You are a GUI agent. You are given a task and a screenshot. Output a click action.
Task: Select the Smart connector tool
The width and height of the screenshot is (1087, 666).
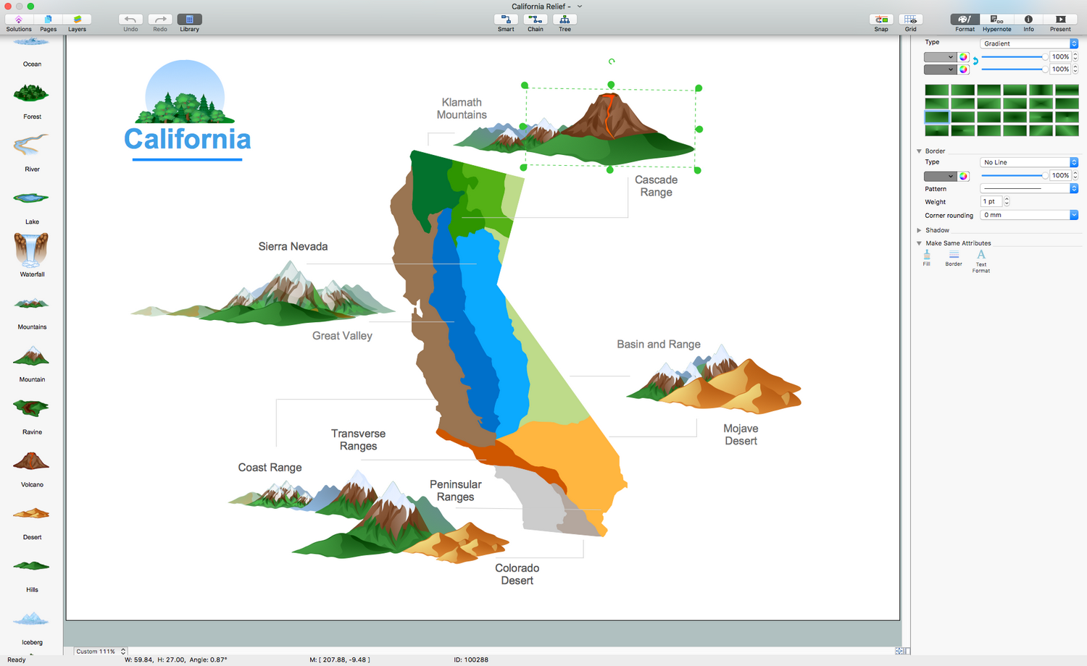pyautogui.click(x=506, y=23)
